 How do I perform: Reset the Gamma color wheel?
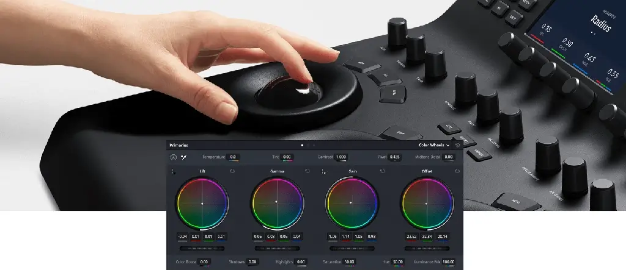307,171
